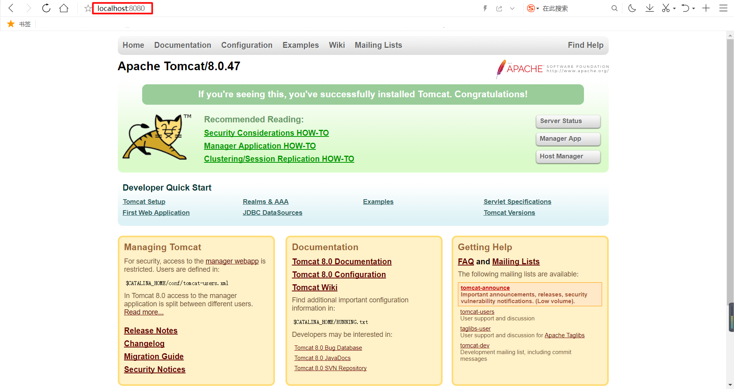Screen dimensions: 734x389
Task: Open the Documentation nav item
Action: (x=183, y=45)
